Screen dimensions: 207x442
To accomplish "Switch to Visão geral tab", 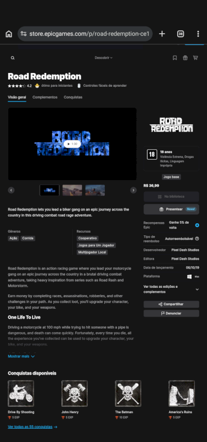I will coord(17,97).
